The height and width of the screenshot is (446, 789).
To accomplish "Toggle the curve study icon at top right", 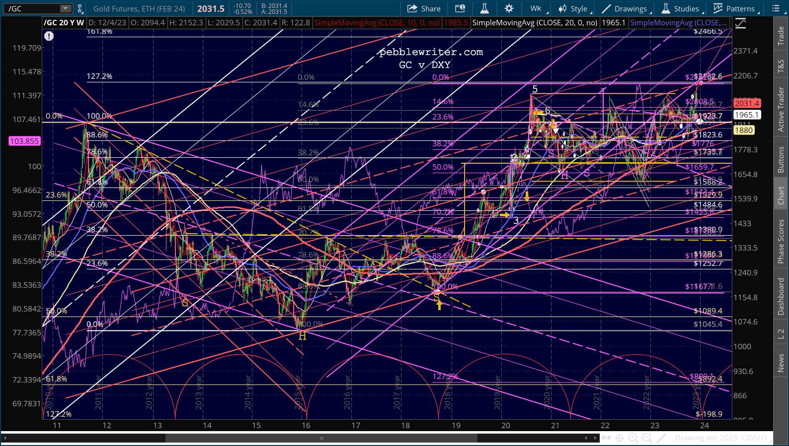I will [740, 23].
